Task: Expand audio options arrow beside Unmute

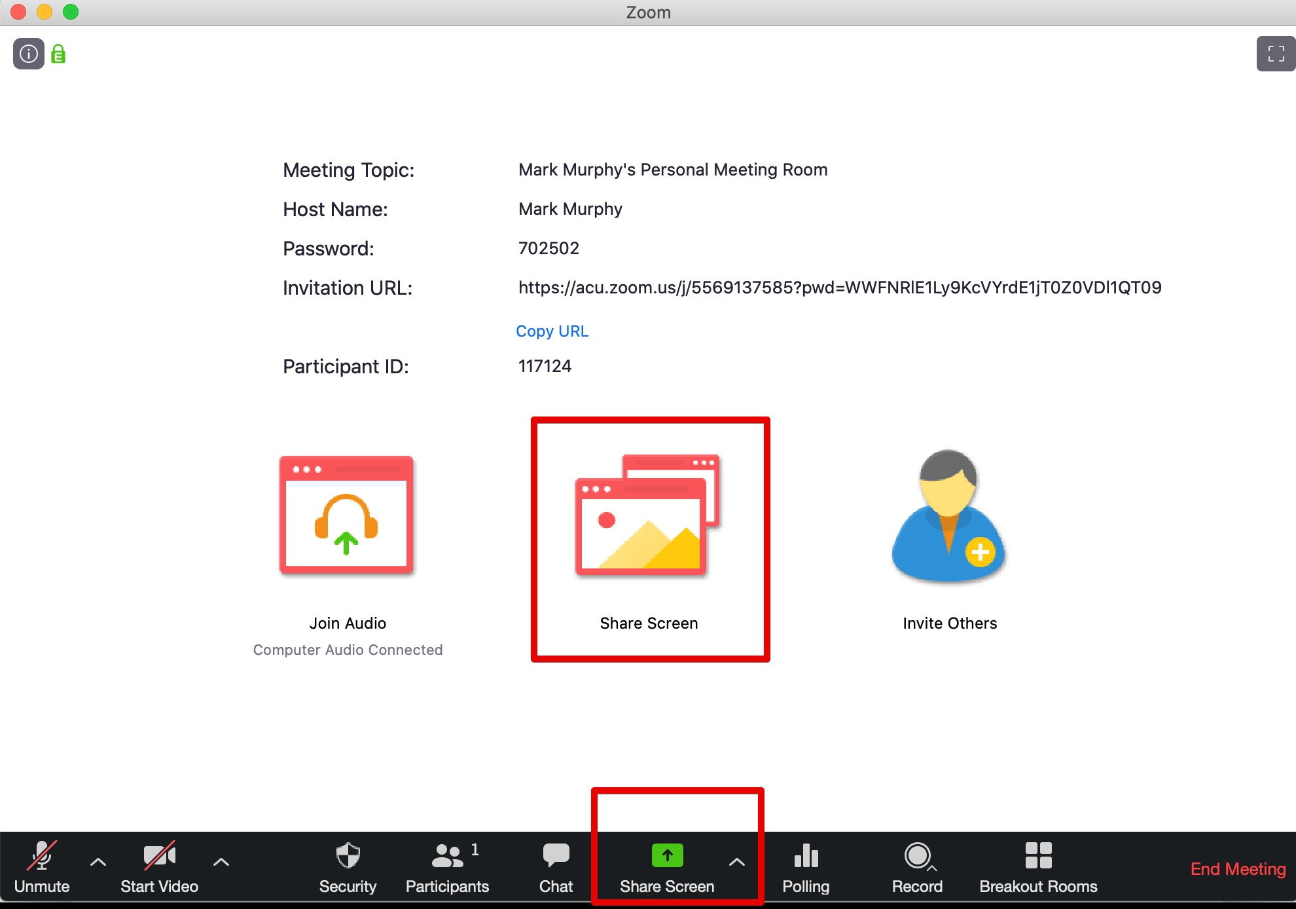Action: pos(98,862)
